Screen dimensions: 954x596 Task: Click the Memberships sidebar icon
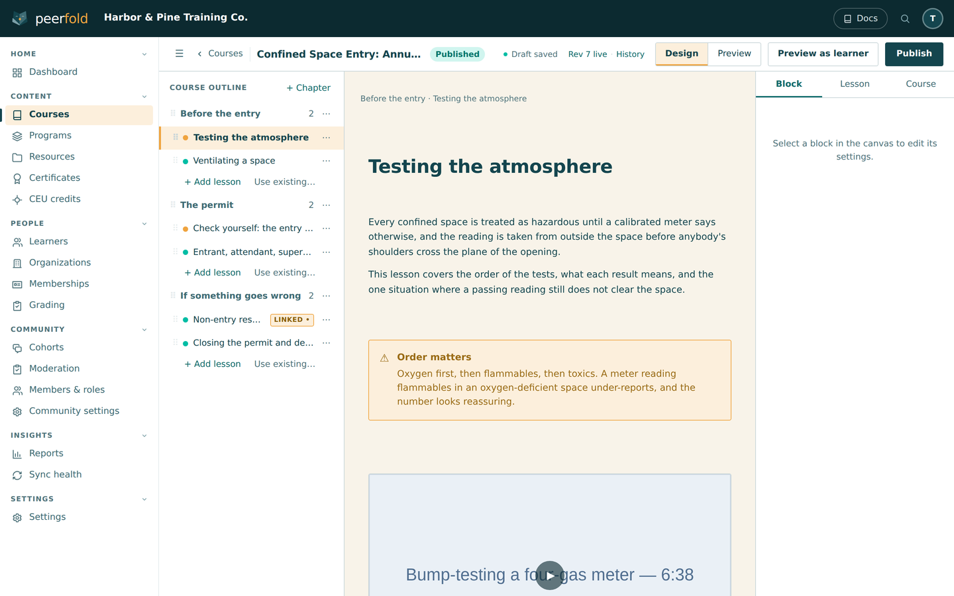click(17, 284)
